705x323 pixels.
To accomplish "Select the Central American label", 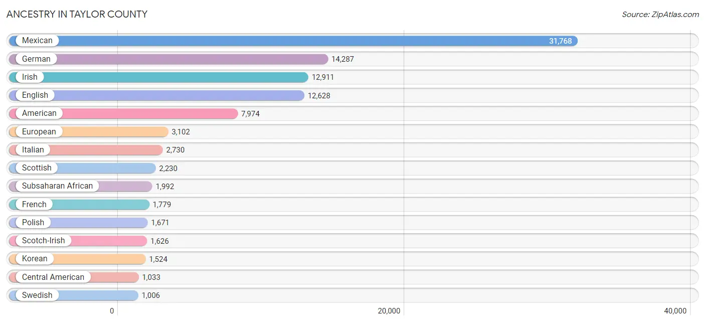I will point(53,277).
